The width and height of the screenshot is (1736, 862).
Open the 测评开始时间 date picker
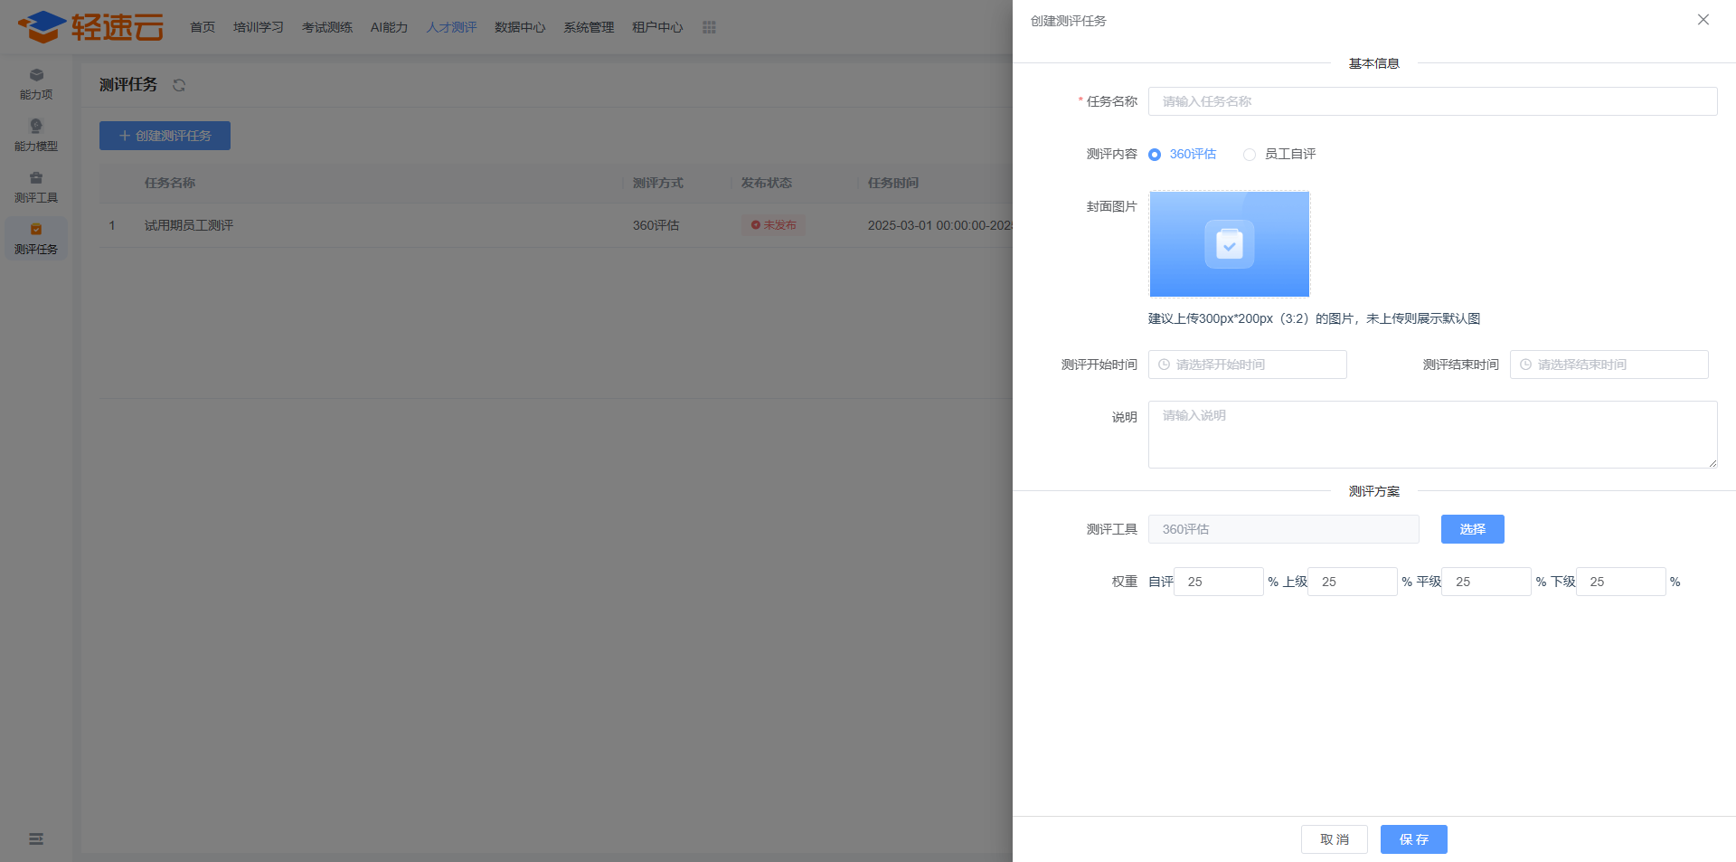click(x=1247, y=365)
